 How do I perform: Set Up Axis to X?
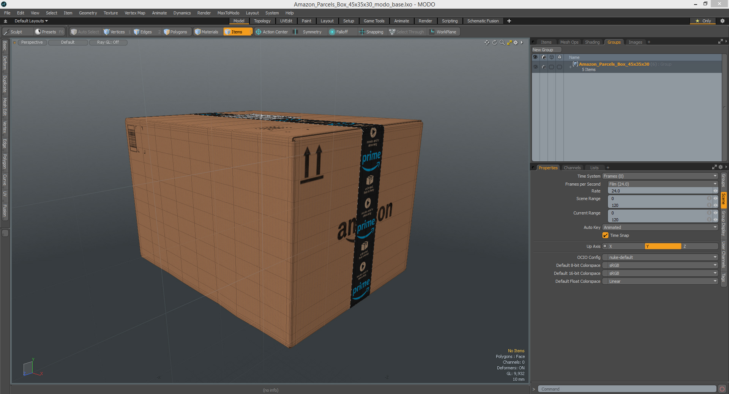626,246
